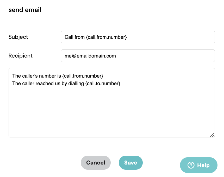This screenshot has width=224, height=177.
Task: Click the blank end of Subject field
Action: pyautogui.click(x=170, y=37)
